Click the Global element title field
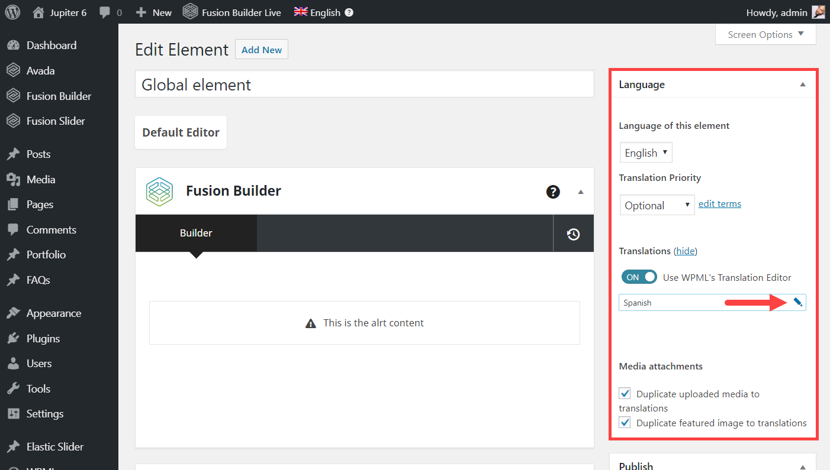Screen dimensions: 830x470 365,85
